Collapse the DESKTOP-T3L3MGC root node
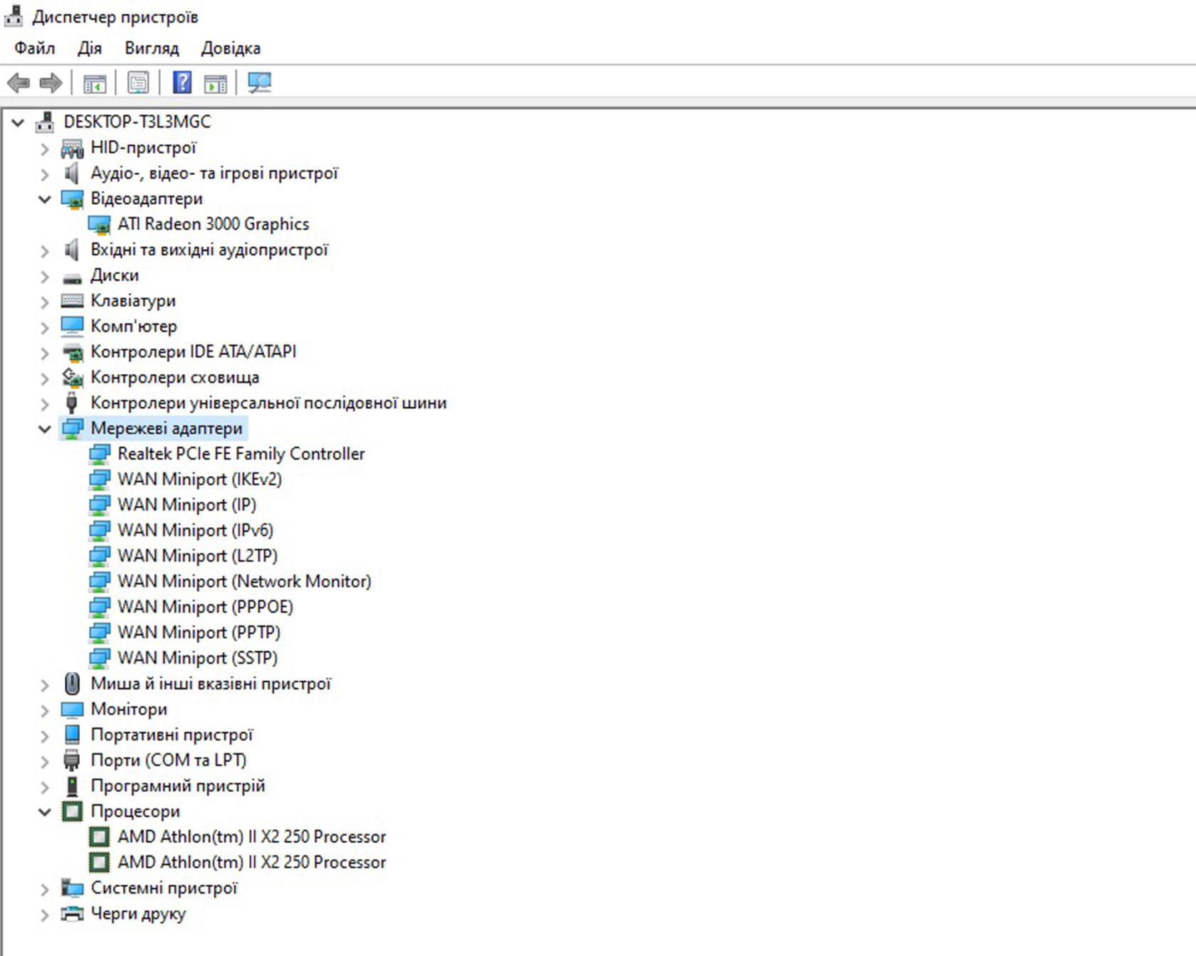1196x956 pixels. click(x=18, y=123)
